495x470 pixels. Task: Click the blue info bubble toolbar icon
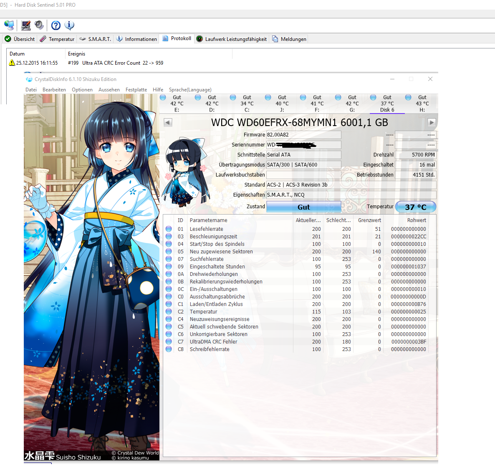click(x=69, y=25)
